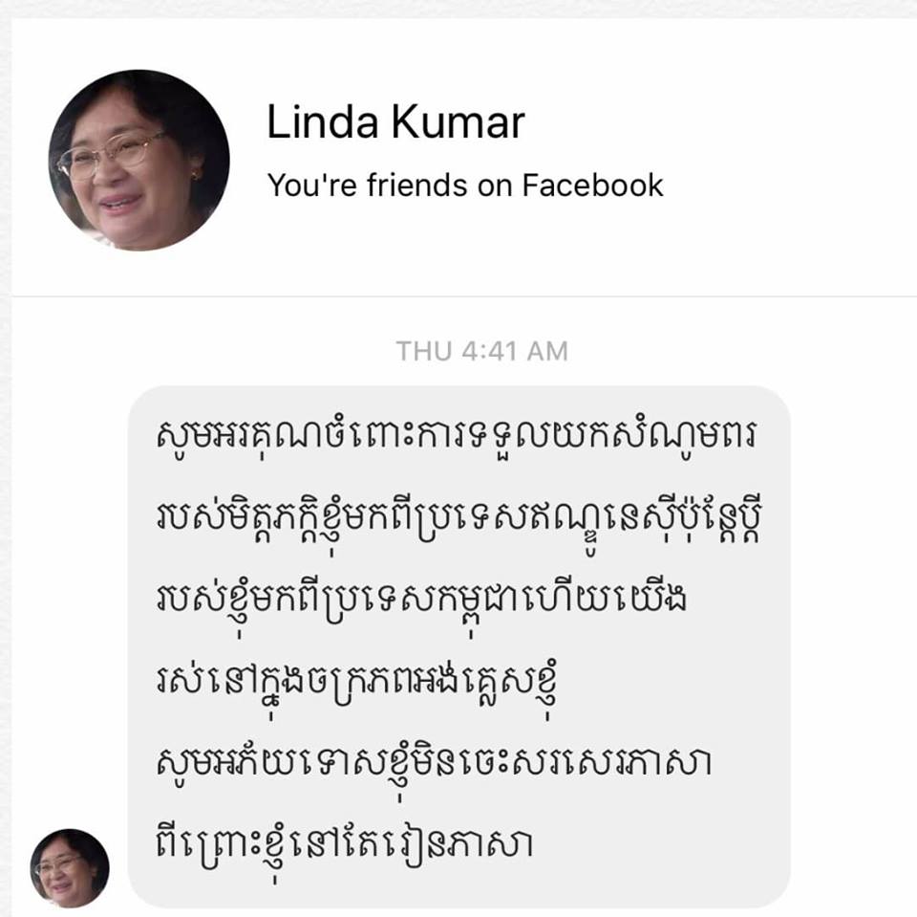
Task: Click the word "Facebook" in the subtitle
Action: coord(593,186)
